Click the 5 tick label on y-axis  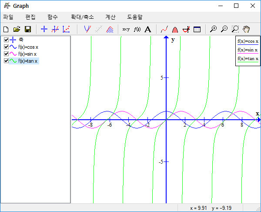pyautogui.click(x=162, y=77)
